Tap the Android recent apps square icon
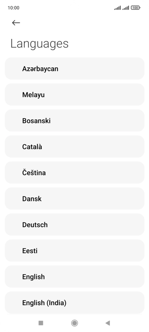 tap(41, 323)
